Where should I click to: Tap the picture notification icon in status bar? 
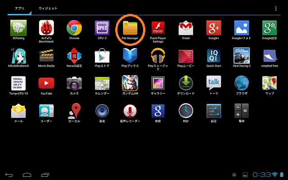[245, 175]
